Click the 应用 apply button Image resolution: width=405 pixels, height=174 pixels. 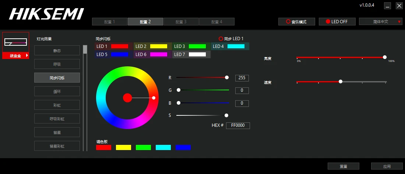(x=387, y=166)
